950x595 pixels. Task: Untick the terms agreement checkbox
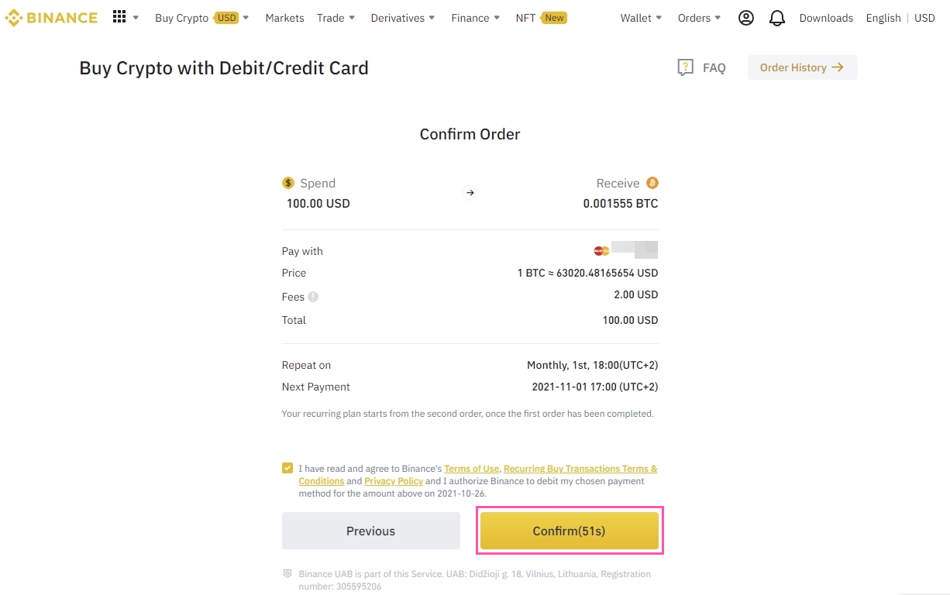[287, 468]
